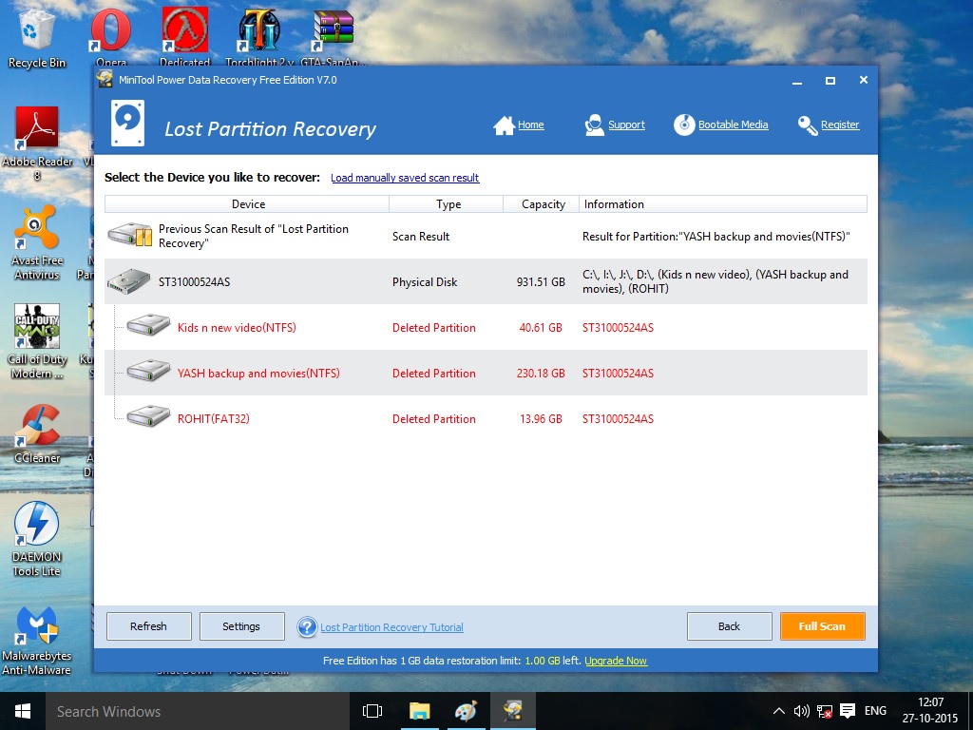Sort by the Capacity column header
This screenshot has width=973, height=730.
tap(543, 204)
